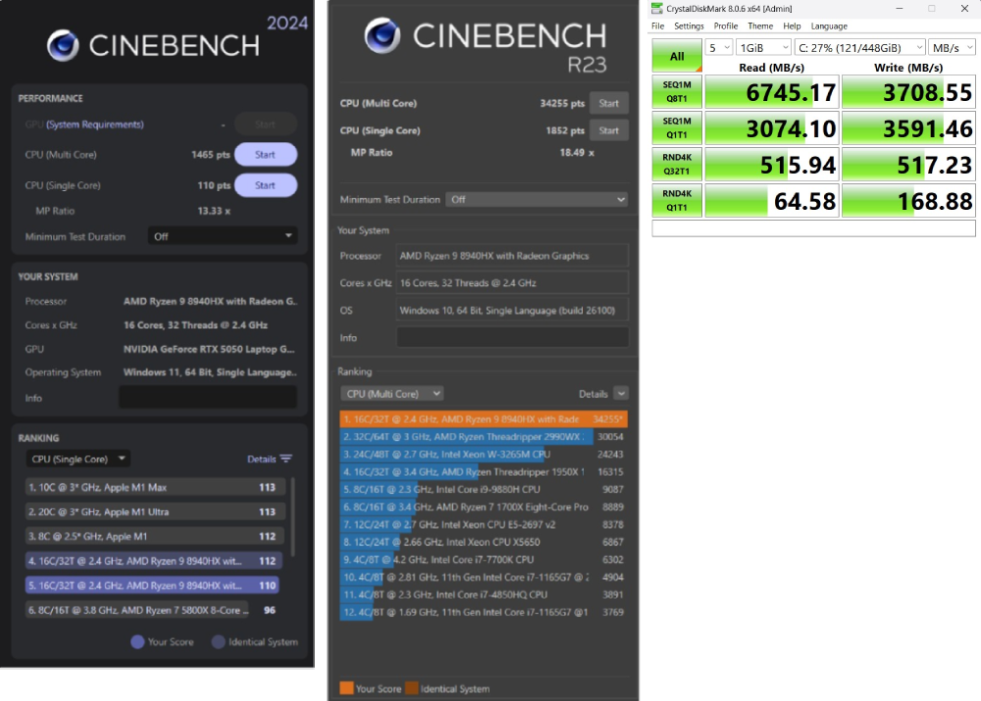The height and width of the screenshot is (701, 981).
Task: Open the CPU (Single Core) ranking dropdown
Action: click(x=78, y=459)
